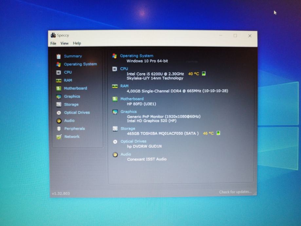Select Audio label in sidebar
The height and width of the screenshot is (226, 301).
click(x=69, y=121)
